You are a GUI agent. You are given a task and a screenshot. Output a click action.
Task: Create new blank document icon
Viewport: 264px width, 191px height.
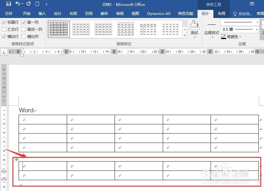click(x=37, y=4)
